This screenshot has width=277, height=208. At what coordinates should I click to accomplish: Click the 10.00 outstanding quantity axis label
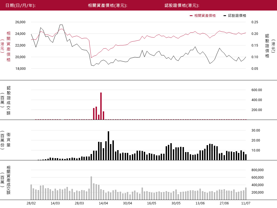point(256,150)
